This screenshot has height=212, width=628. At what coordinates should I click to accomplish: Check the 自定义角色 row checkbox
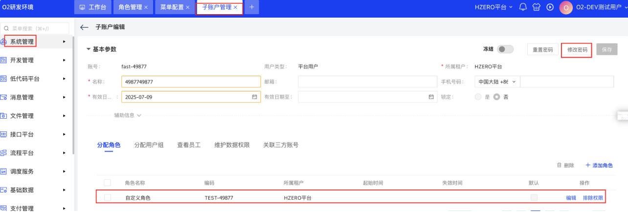click(108, 198)
